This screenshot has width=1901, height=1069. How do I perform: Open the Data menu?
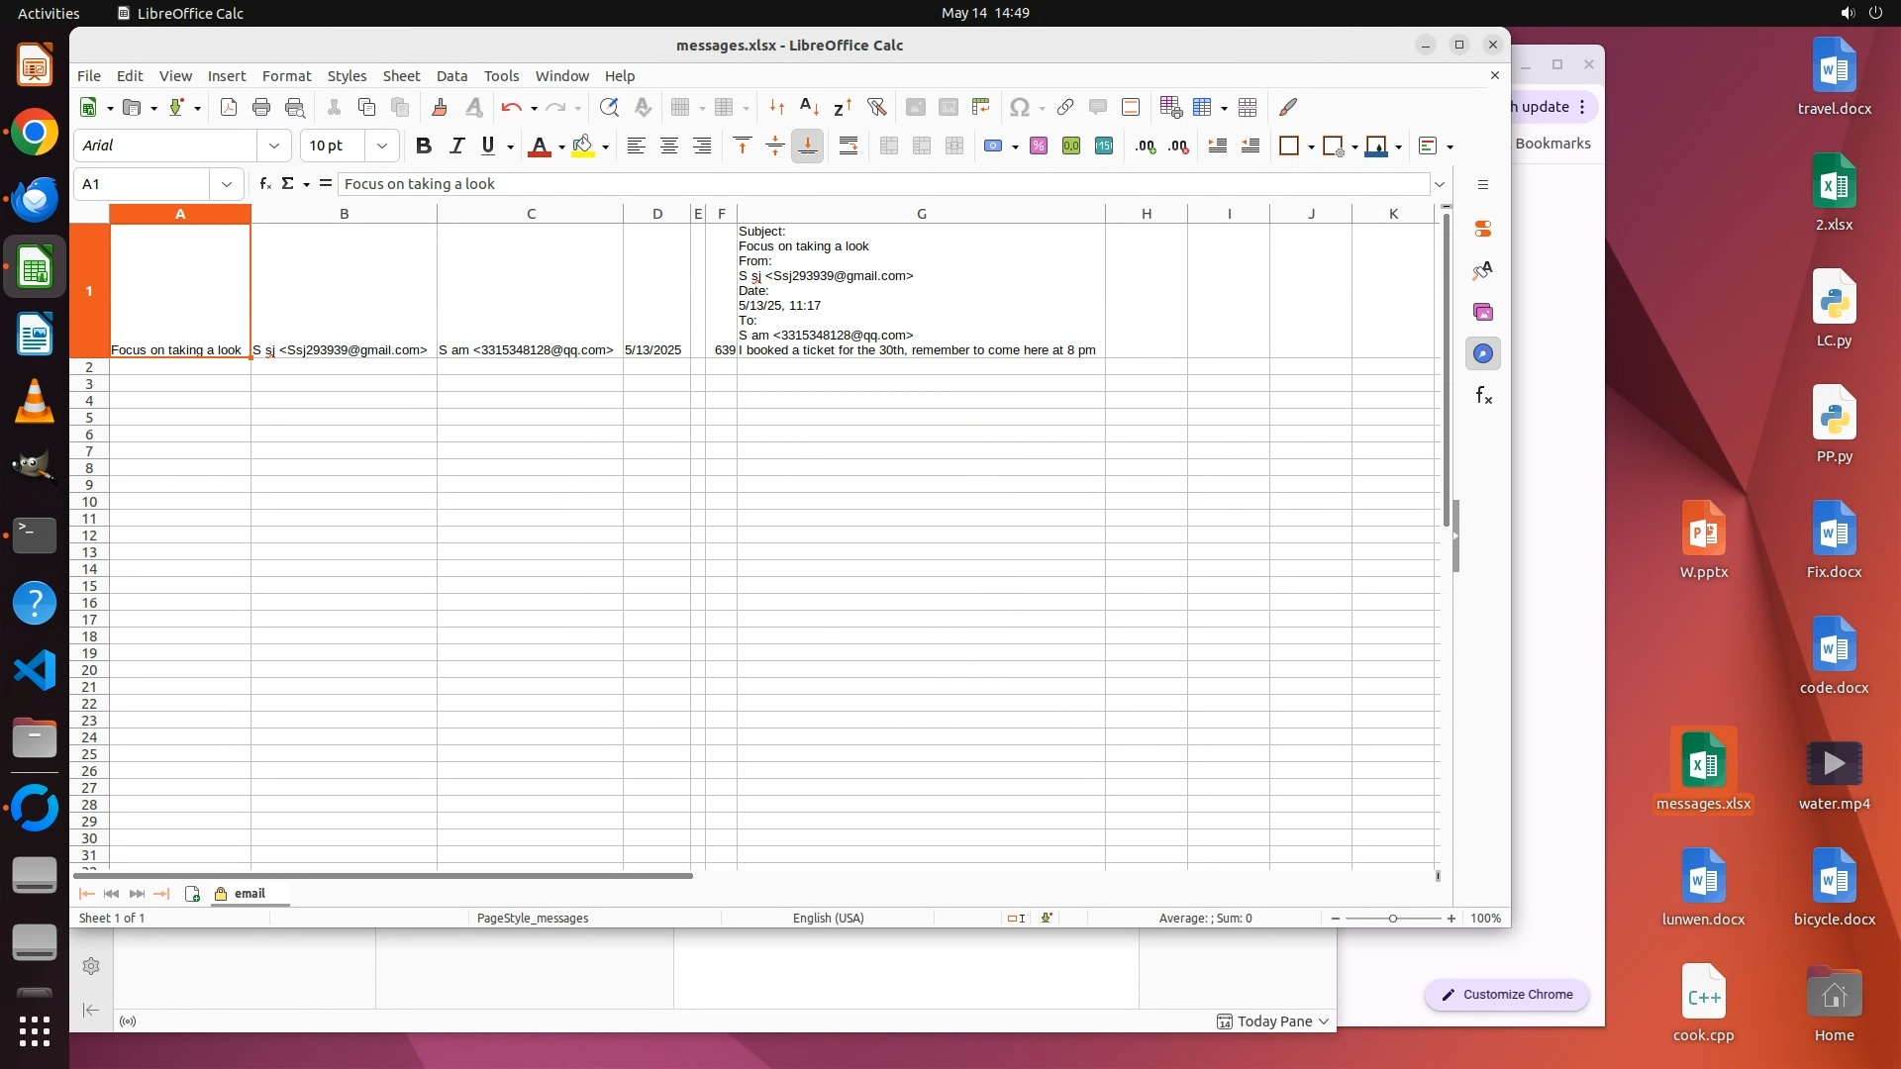tap(451, 76)
